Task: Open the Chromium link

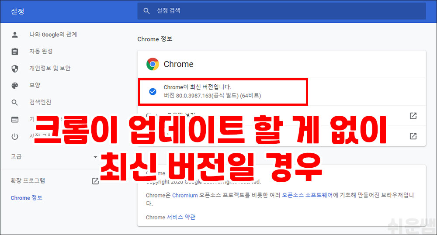Action: (x=185, y=195)
